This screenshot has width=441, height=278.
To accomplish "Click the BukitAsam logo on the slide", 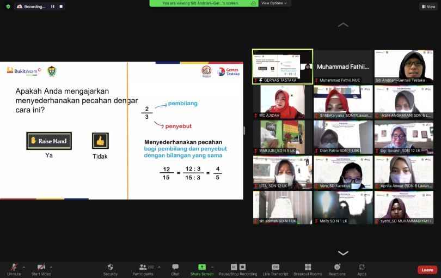I will 24,71.
